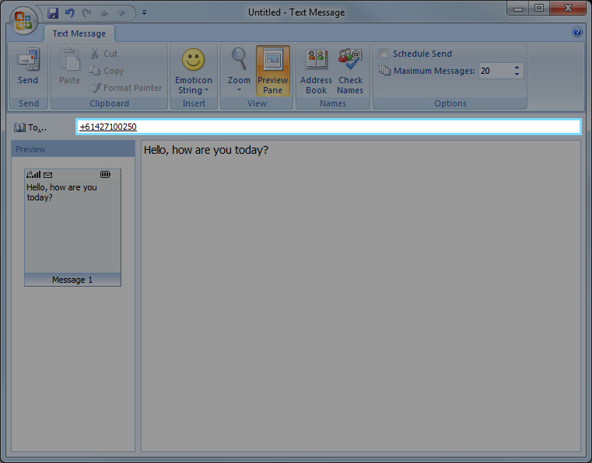Enable the Schedule Send checkbox

(x=384, y=54)
